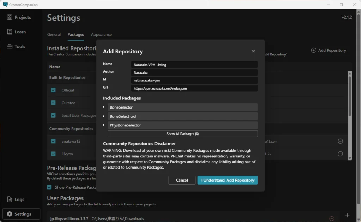Viewport: 361px width, 222px height.
Task: Minimize the CreatorCompanion window
Action: click(x=329, y=5)
